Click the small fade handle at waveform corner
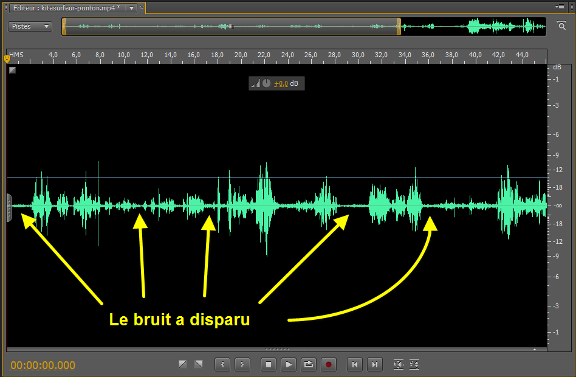The height and width of the screenshot is (377, 576). (13, 70)
